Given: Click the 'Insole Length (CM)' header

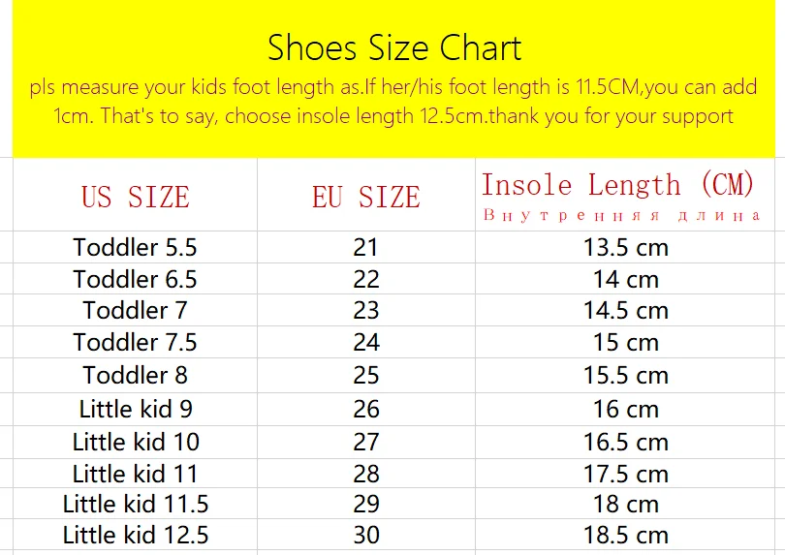Looking at the screenshot, I should pyautogui.click(x=620, y=186).
